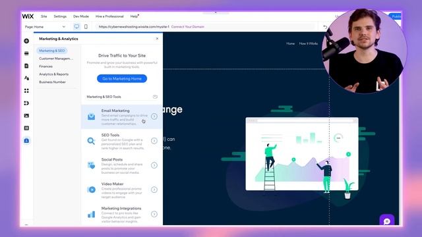Click the Wix logo
The image size is (422, 237).
(x=28, y=16)
